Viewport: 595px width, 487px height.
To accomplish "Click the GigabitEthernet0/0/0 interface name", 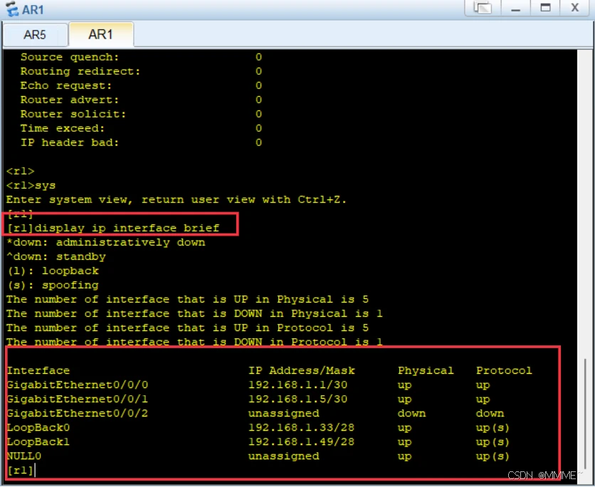I will (77, 384).
